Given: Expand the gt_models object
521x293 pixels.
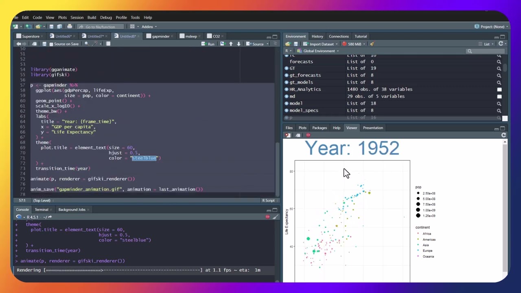Looking at the screenshot, I should pos(287,82).
